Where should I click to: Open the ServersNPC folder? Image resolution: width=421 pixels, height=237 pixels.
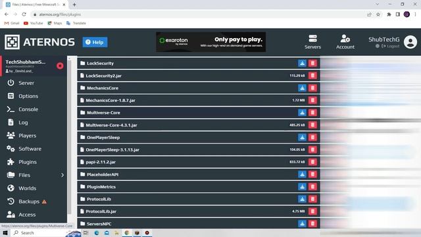99,224
